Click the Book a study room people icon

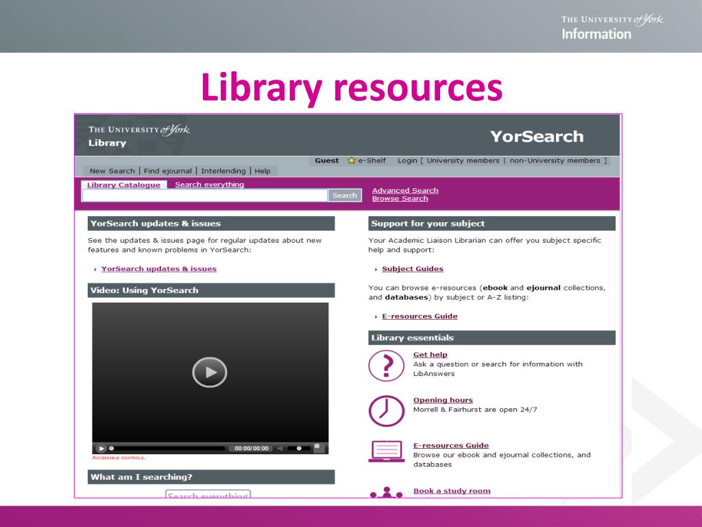coord(387,492)
